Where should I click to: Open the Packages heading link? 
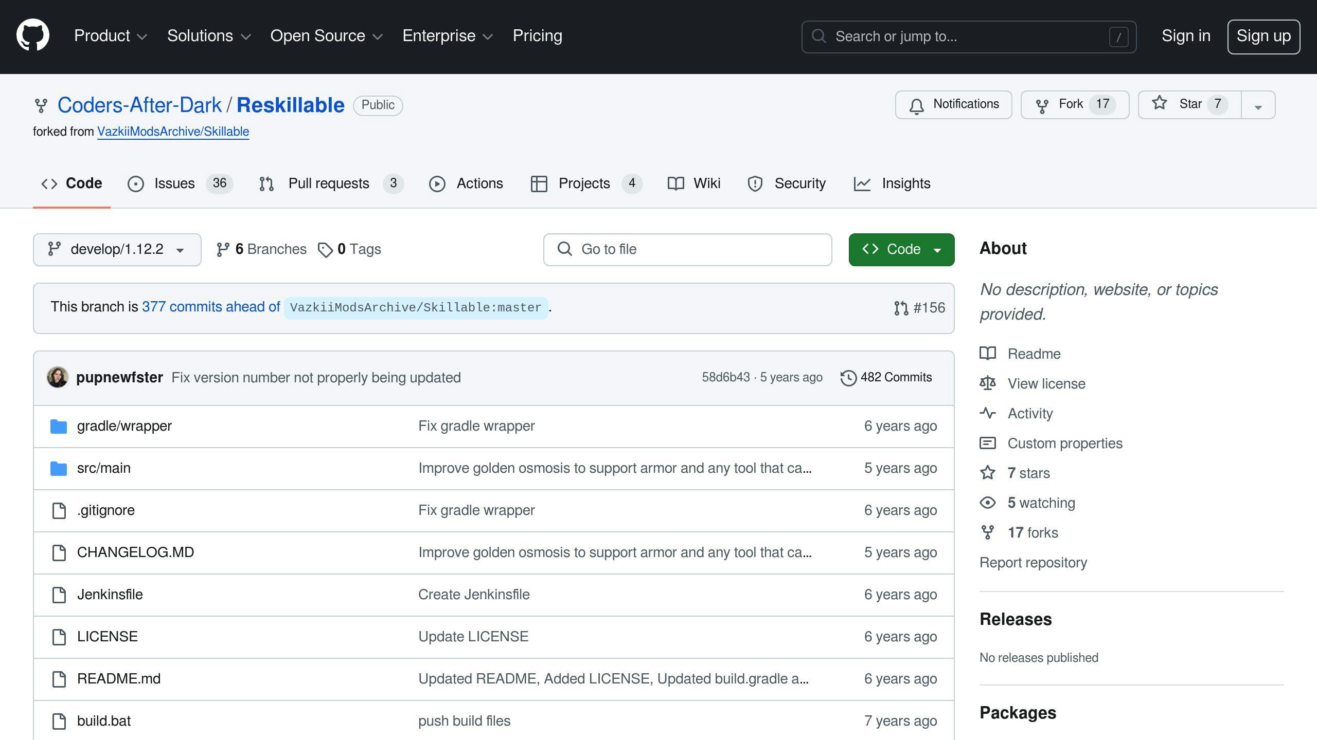click(1018, 713)
